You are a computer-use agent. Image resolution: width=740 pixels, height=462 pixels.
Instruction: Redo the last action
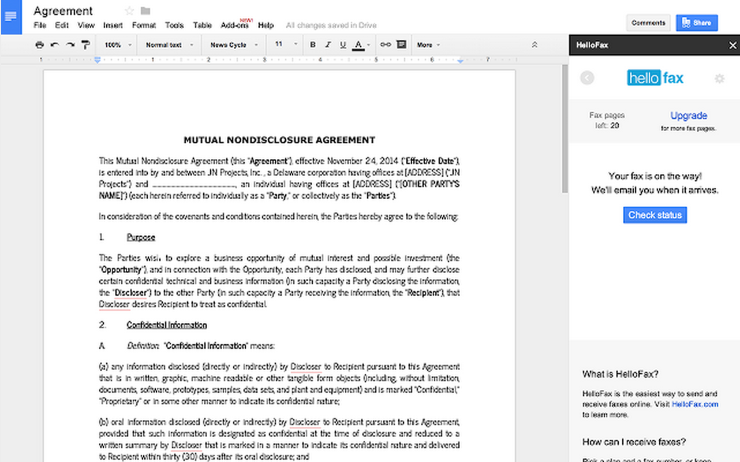[x=70, y=44]
